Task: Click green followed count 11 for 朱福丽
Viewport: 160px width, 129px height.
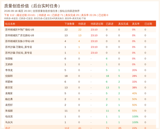Action: tap(108, 111)
